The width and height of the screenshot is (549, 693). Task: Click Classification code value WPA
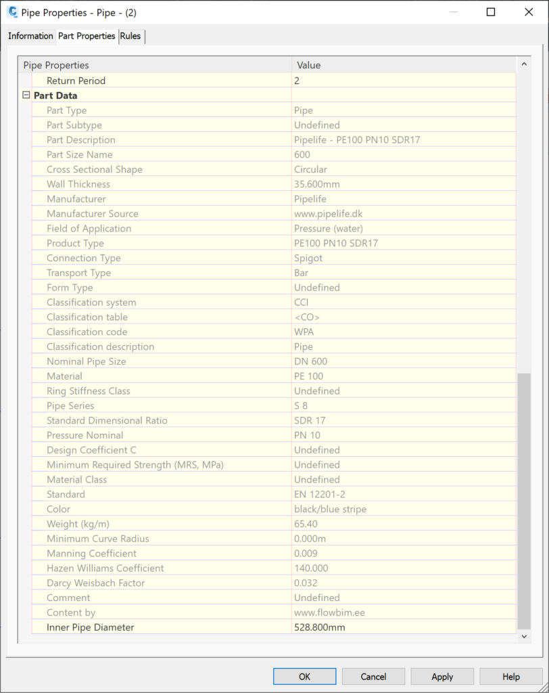click(x=304, y=332)
